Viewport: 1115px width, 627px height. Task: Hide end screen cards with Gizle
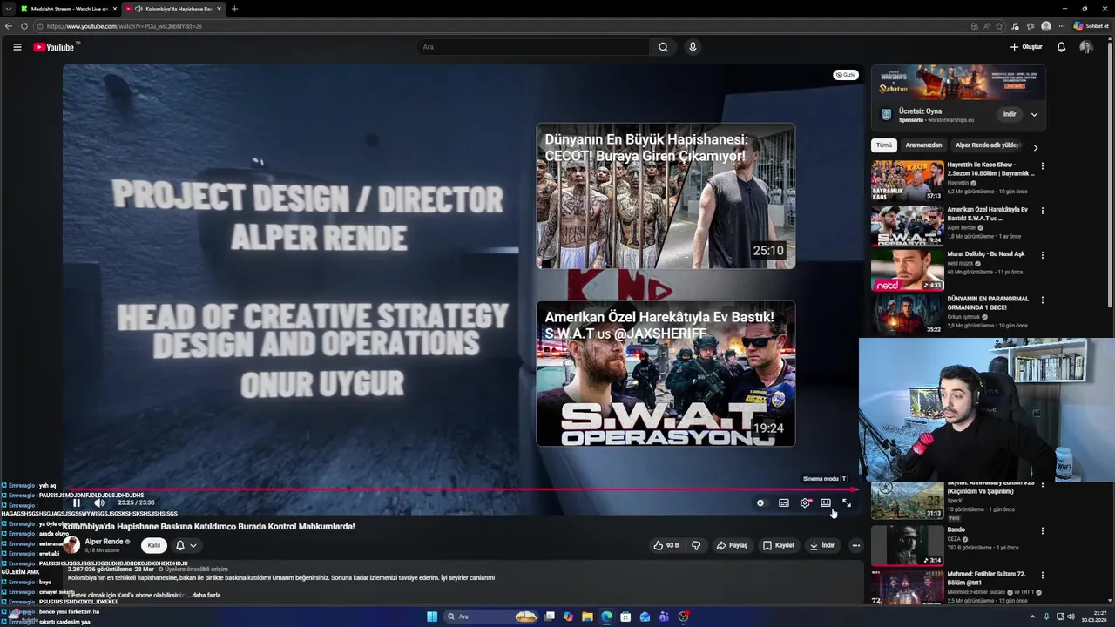[x=845, y=75]
